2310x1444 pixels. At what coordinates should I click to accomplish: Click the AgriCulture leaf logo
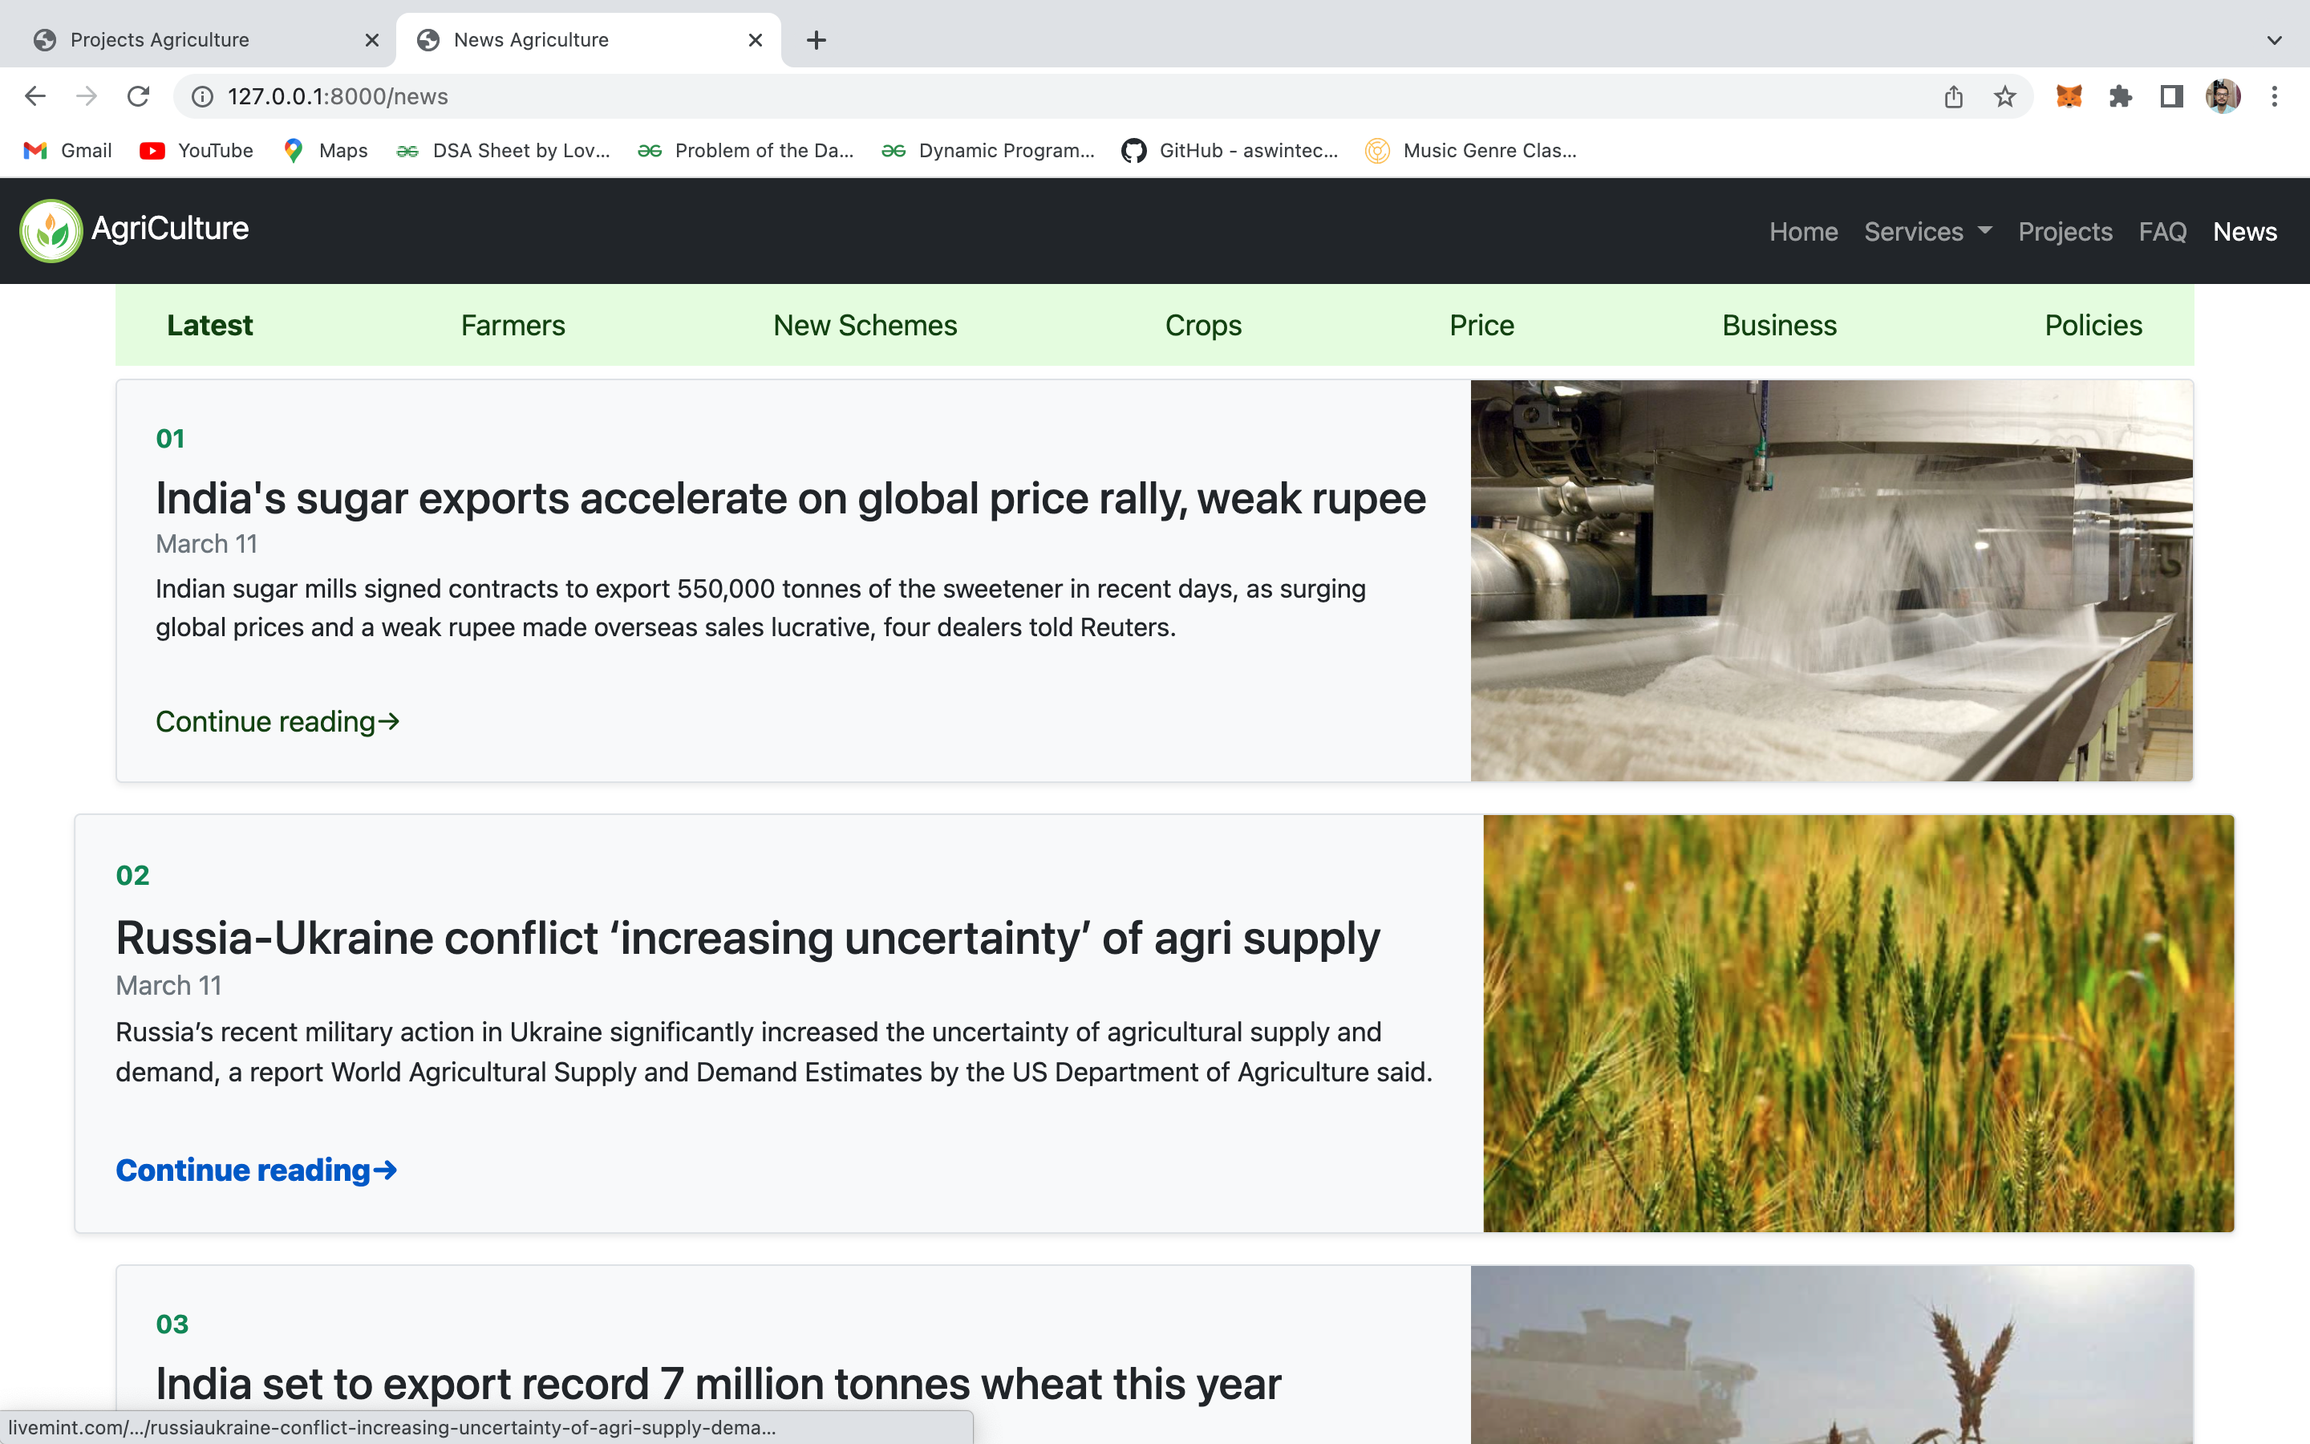click(x=51, y=230)
